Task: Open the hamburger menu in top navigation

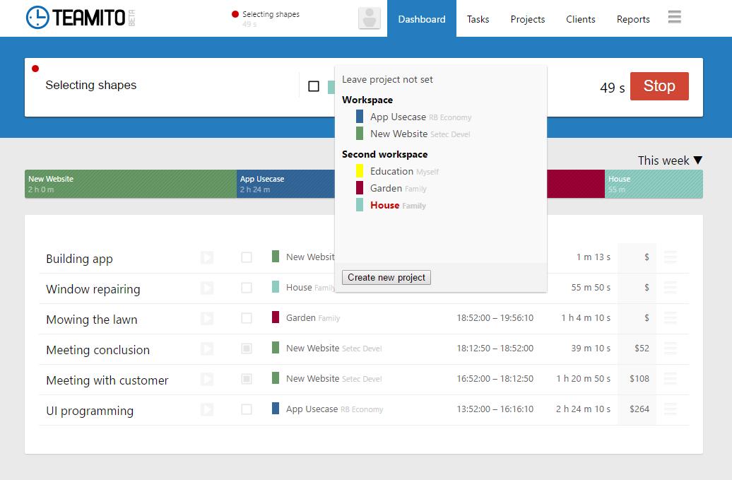Action: tap(674, 17)
